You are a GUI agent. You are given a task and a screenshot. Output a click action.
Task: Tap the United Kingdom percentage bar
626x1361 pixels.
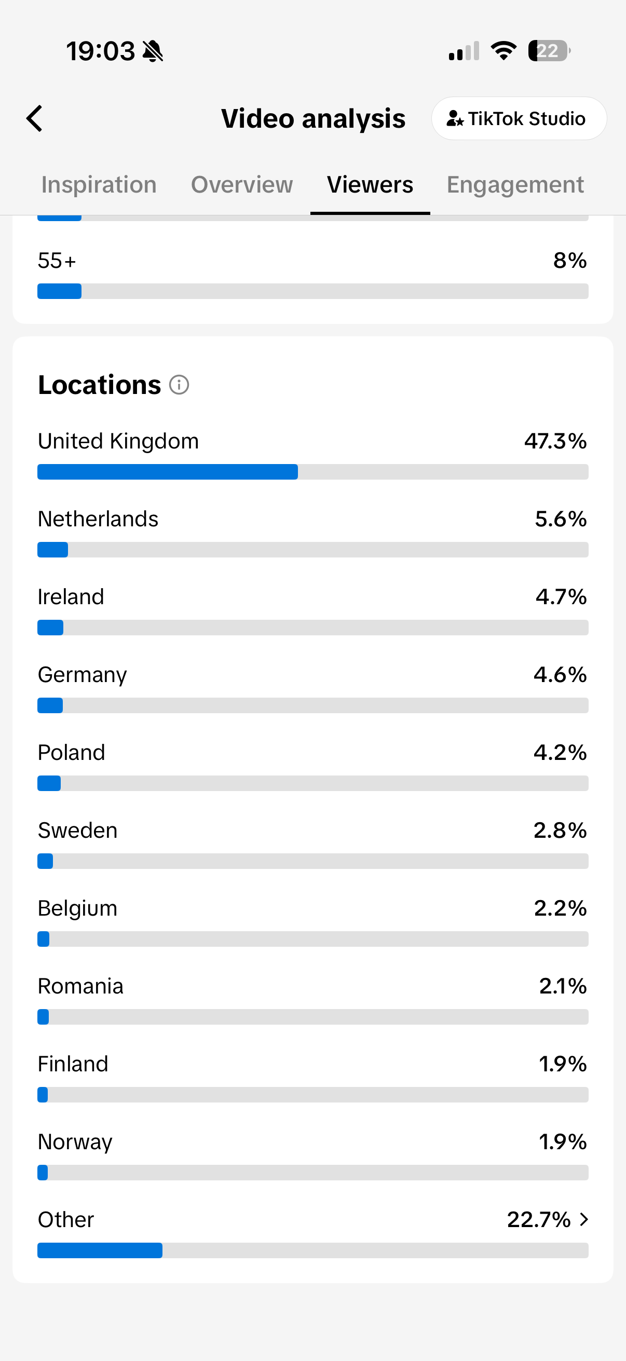tap(312, 472)
